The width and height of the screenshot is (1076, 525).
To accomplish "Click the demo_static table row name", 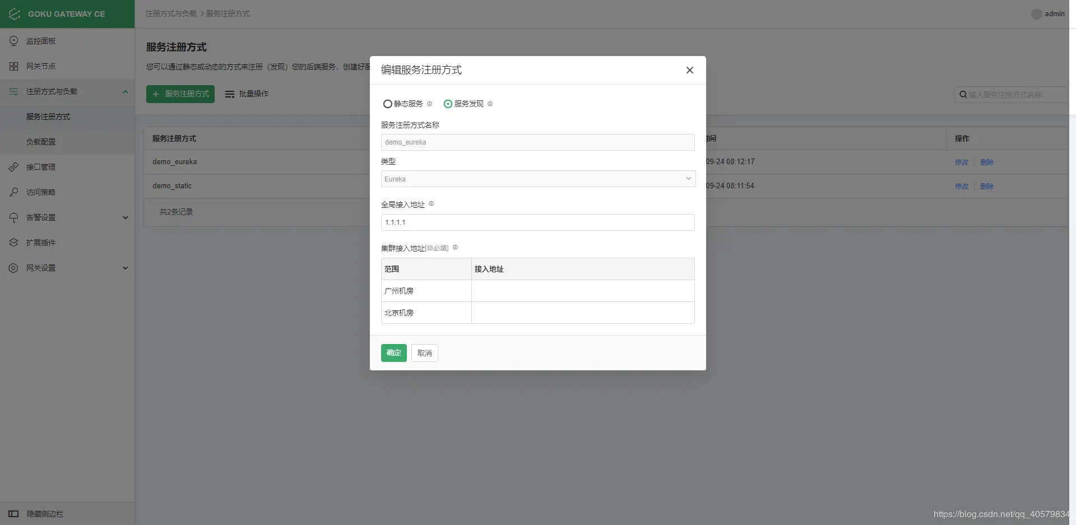I will (x=172, y=186).
